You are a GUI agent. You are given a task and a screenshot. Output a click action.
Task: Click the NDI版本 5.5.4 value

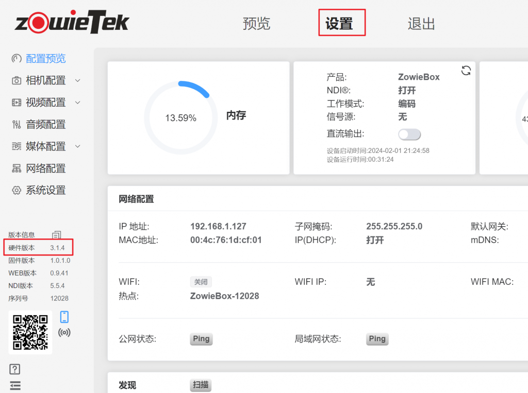tap(58, 286)
